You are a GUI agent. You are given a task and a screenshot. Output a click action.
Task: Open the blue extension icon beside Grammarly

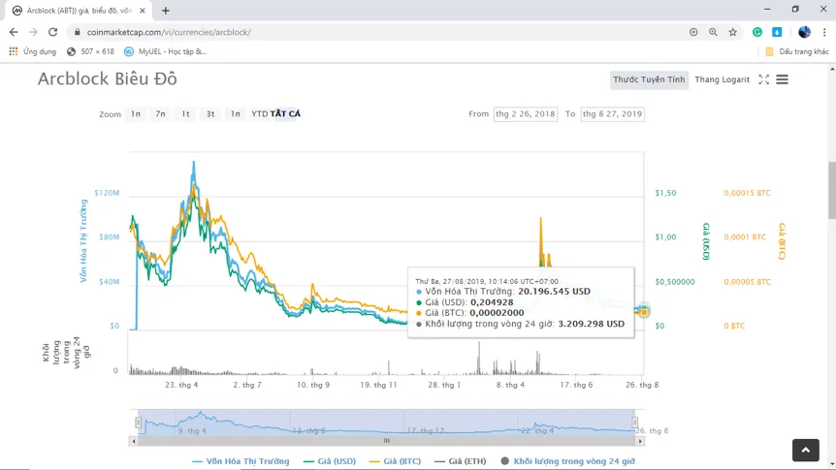coord(777,32)
